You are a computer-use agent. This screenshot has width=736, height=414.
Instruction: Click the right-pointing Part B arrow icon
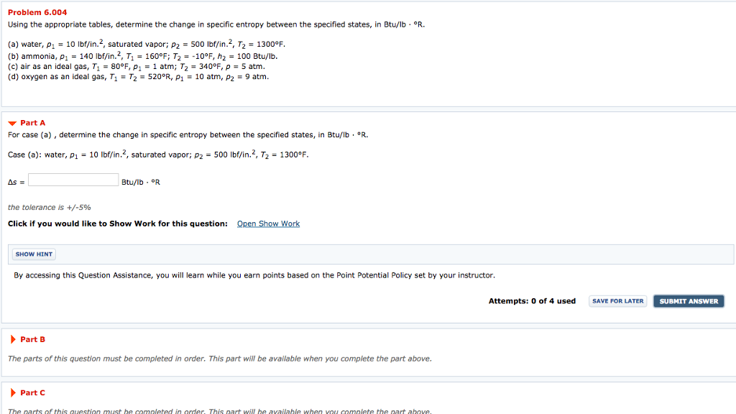coord(12,339)
